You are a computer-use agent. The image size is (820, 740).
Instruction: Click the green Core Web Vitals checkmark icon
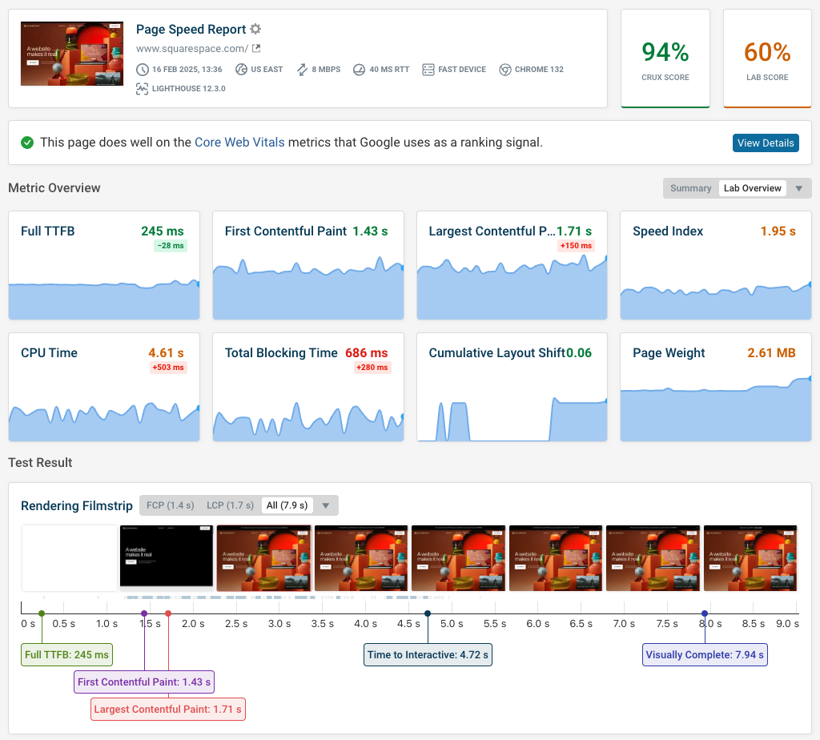point(27,143)
